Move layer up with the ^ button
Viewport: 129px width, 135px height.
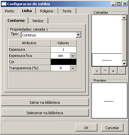click(105, 71)
